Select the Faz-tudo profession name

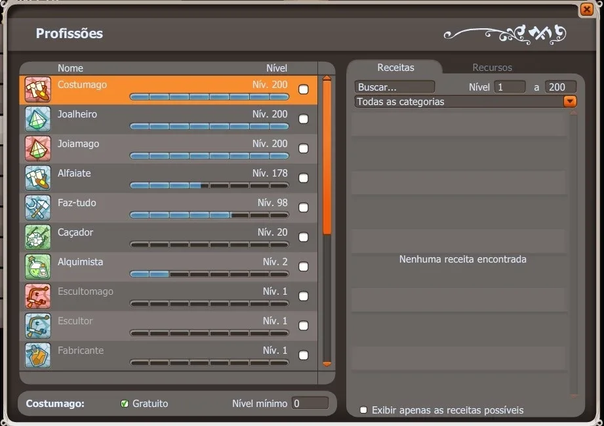click(x=77, y=203)
